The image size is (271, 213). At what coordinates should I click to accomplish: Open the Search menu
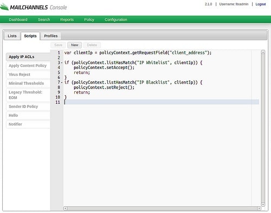(x=44, y=20)
